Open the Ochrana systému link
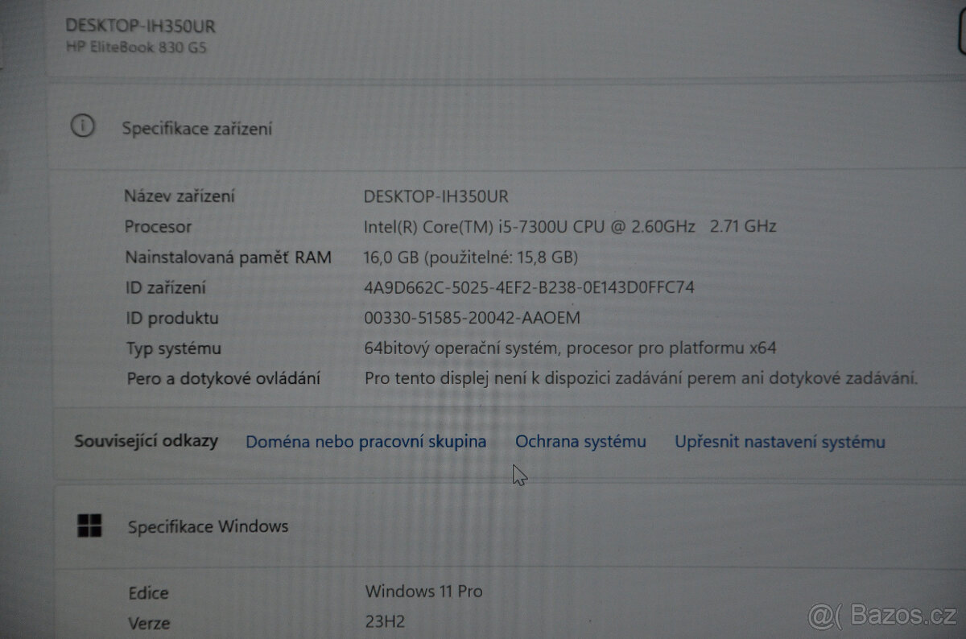The width and height of the screenshot is (966, 639). [580, 441]
